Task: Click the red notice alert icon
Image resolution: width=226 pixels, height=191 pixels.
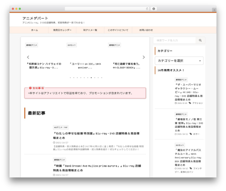Action: click(x=30, y=88)
